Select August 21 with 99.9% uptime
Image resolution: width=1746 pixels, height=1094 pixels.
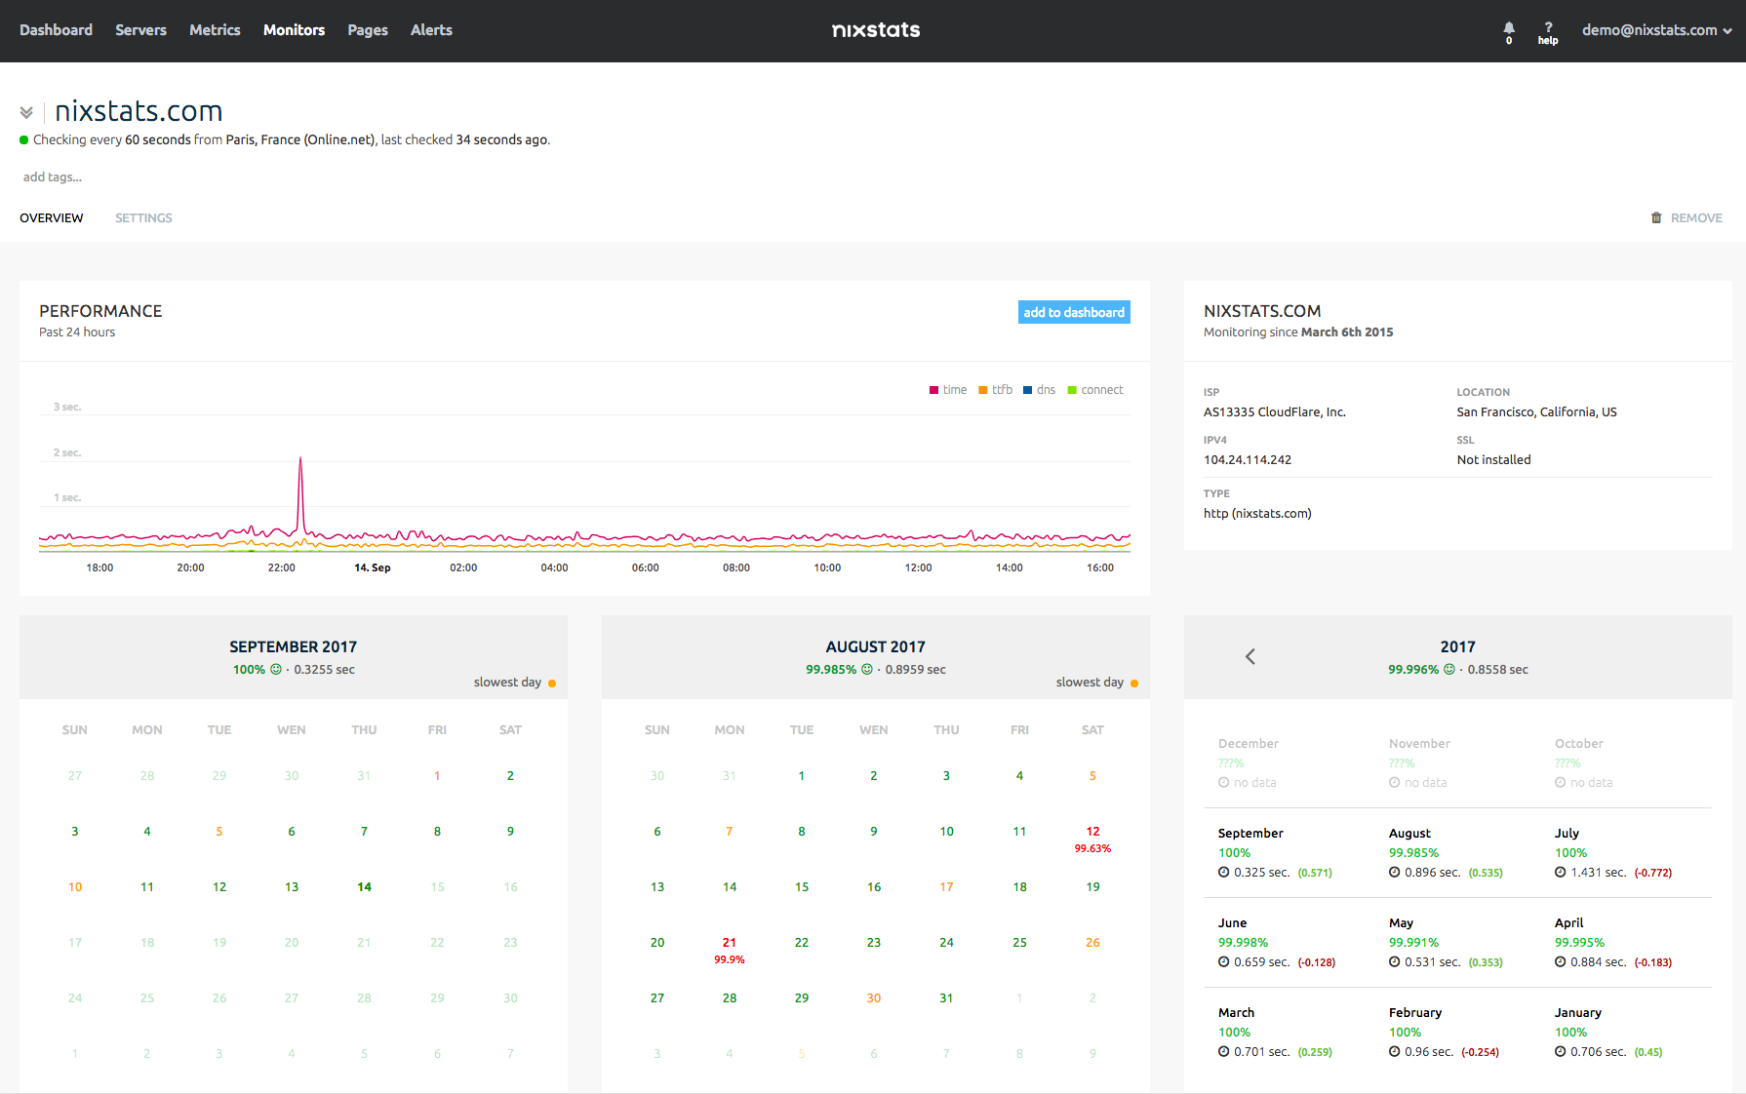[730, 950]
